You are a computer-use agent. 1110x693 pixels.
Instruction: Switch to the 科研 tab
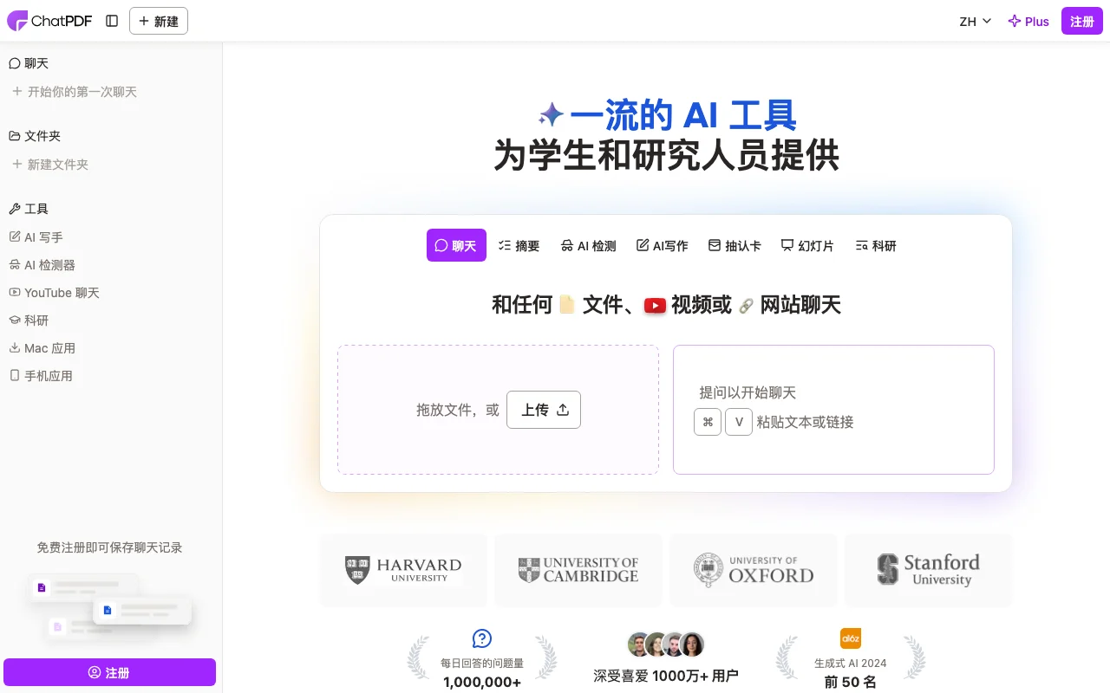pyautogui.click(x=876, y=246)
